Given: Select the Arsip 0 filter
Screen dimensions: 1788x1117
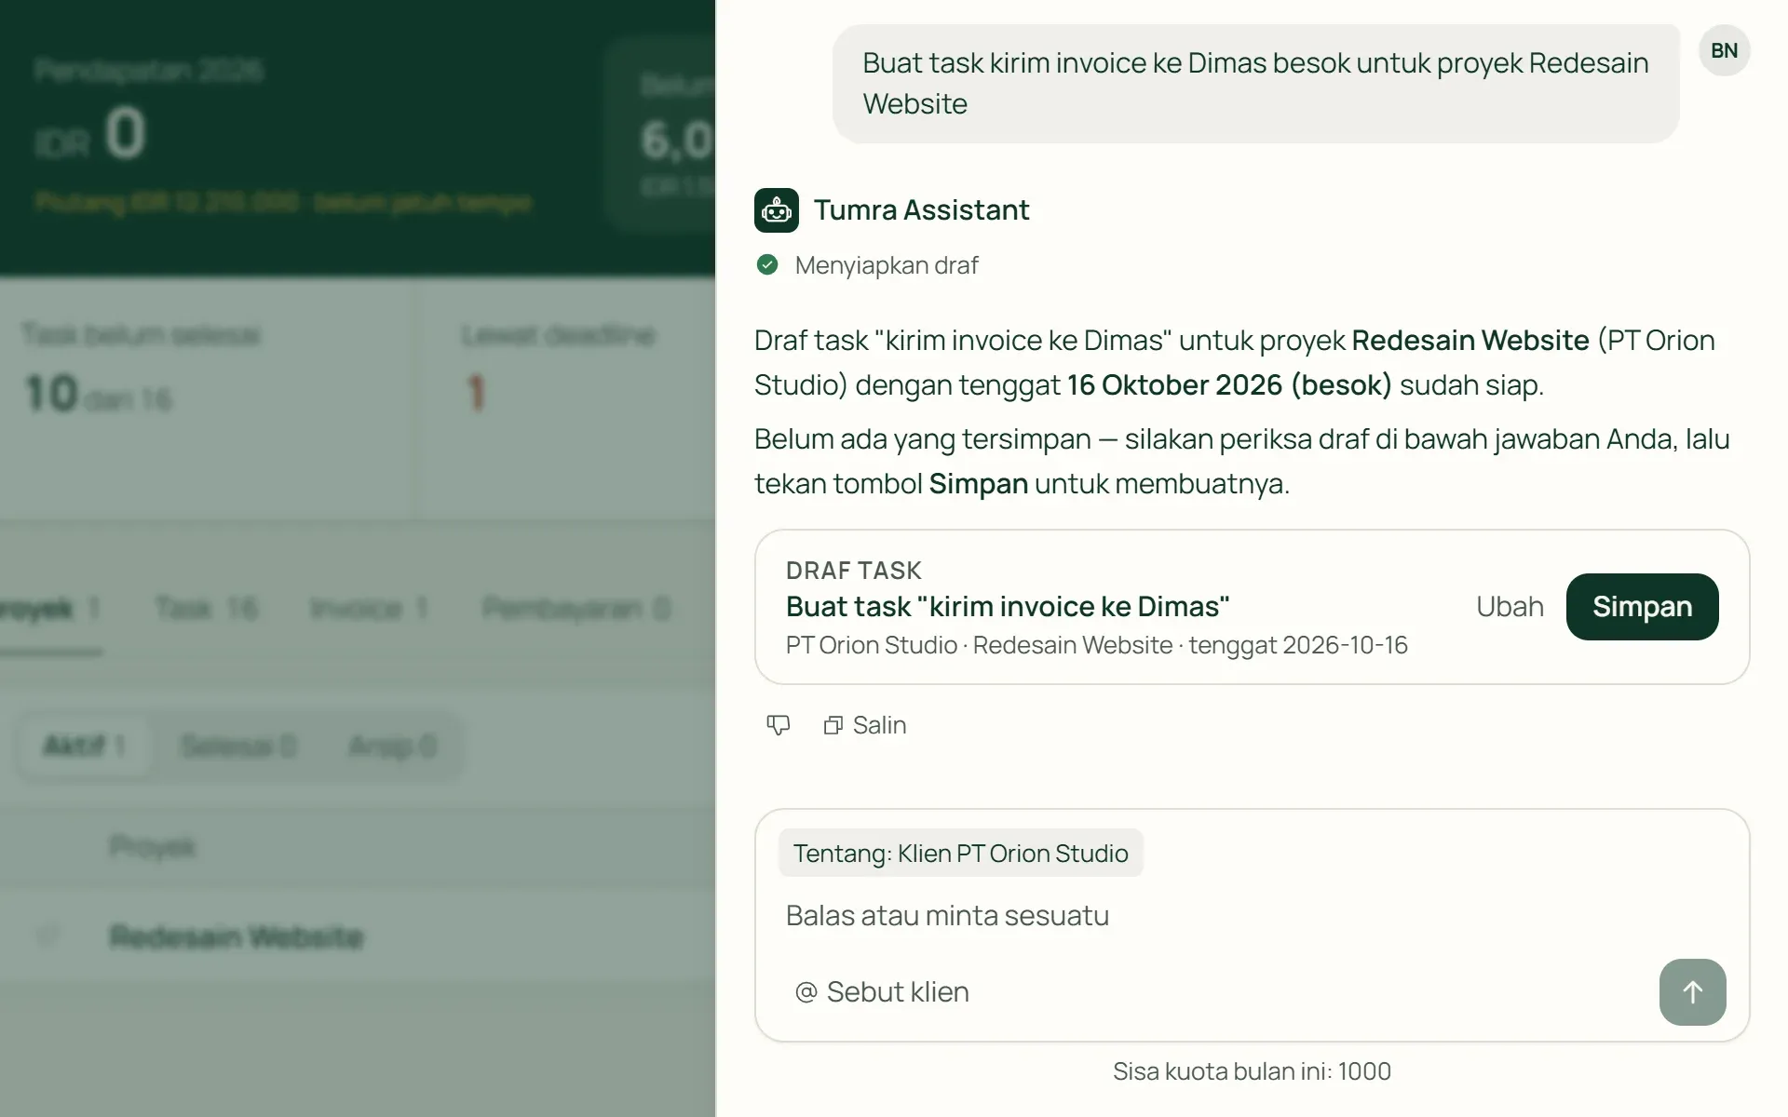Looking at the screenshot, I should coord(392,746).
